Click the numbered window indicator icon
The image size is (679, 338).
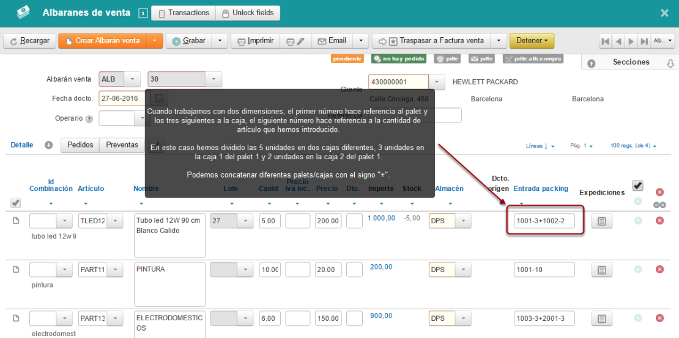point(143,14)
